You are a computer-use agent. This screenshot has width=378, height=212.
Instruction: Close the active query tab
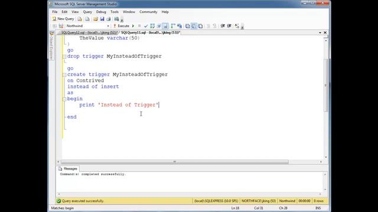click(325, 32)
